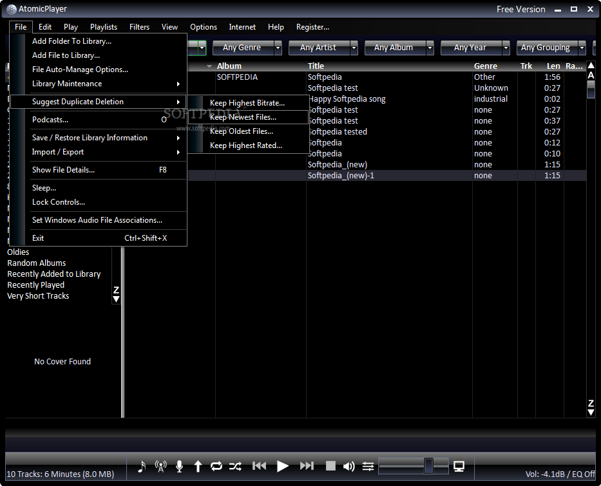The height and width of the screenshot is (486, 601).
Task: Open the Suggest Duplicate Deletion submenu
Action: click(x=98, y=102)
